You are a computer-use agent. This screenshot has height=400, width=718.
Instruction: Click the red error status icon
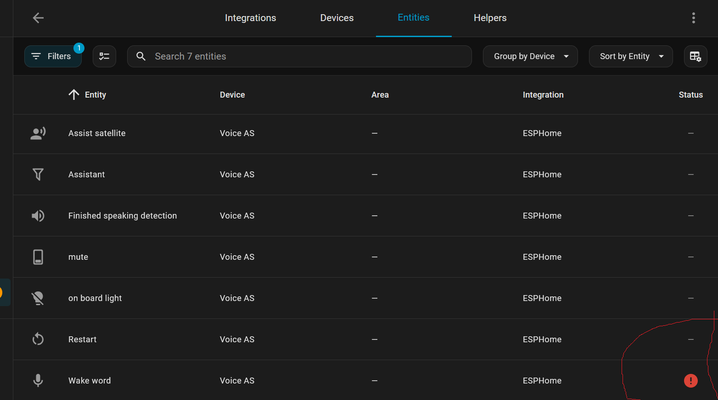[690, 381]
